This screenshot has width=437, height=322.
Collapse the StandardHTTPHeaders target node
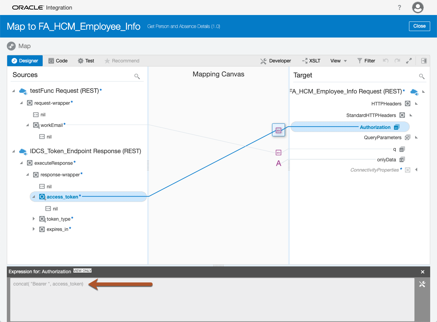point(411,115)
